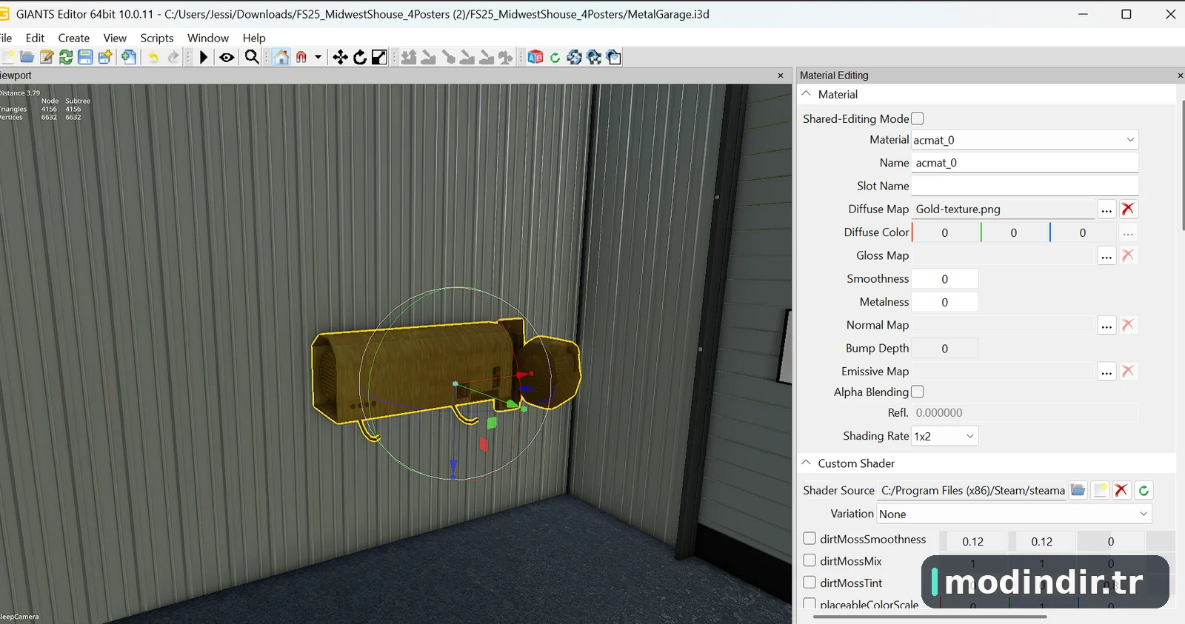Click the Diffuse Color red channel value

coord(945,232)
